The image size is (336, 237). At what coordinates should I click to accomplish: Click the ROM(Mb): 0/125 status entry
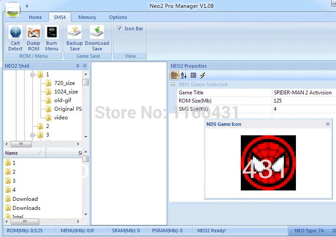[25, 231]
